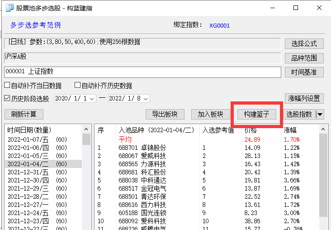Click the 时间日期(数量) list header
This screenshot has height=230, width=331.
(43, 130)
